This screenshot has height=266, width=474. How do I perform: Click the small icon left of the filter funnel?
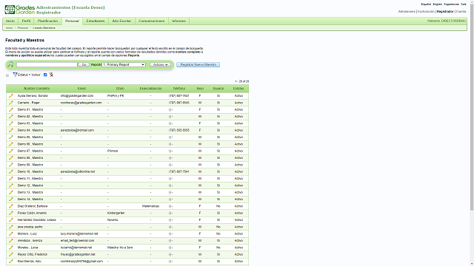pyautogui.click(x=7, y=75)
